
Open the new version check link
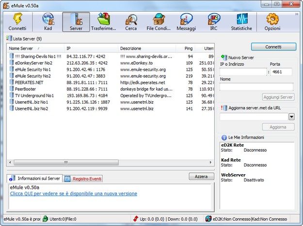click(x=74, y=194)
